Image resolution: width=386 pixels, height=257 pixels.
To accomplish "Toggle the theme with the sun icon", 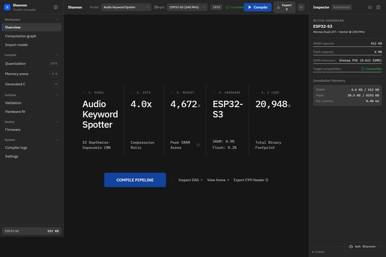I will (301, 7).
